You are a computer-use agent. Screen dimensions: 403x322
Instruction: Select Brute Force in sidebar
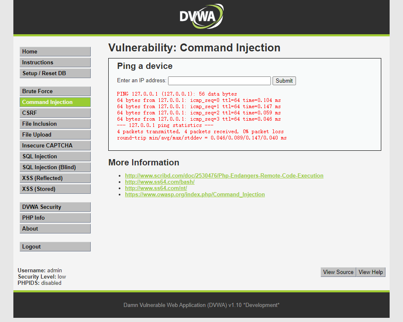click(x=55, y=91)
